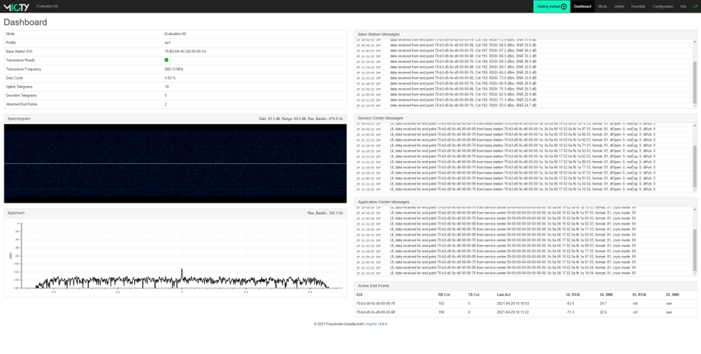Open the Configuration page

tap(662, 7)
